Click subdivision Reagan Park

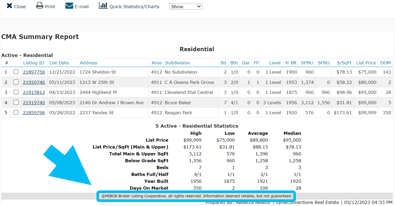178,113
